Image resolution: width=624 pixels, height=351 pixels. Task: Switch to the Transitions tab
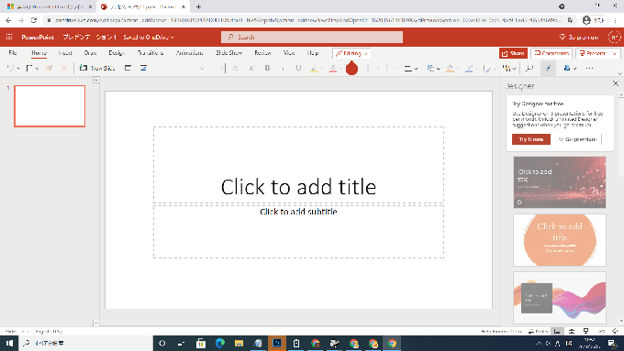150,53
